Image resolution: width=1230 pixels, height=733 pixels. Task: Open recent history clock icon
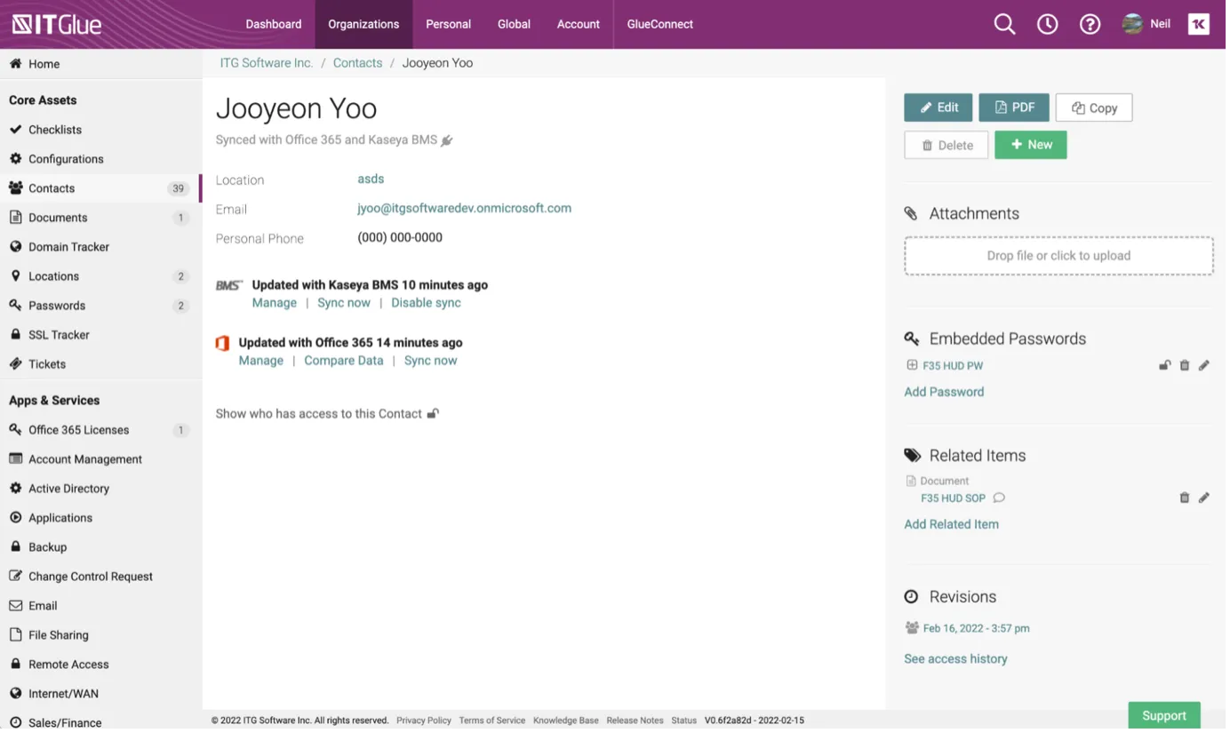tap(1047, 24)
